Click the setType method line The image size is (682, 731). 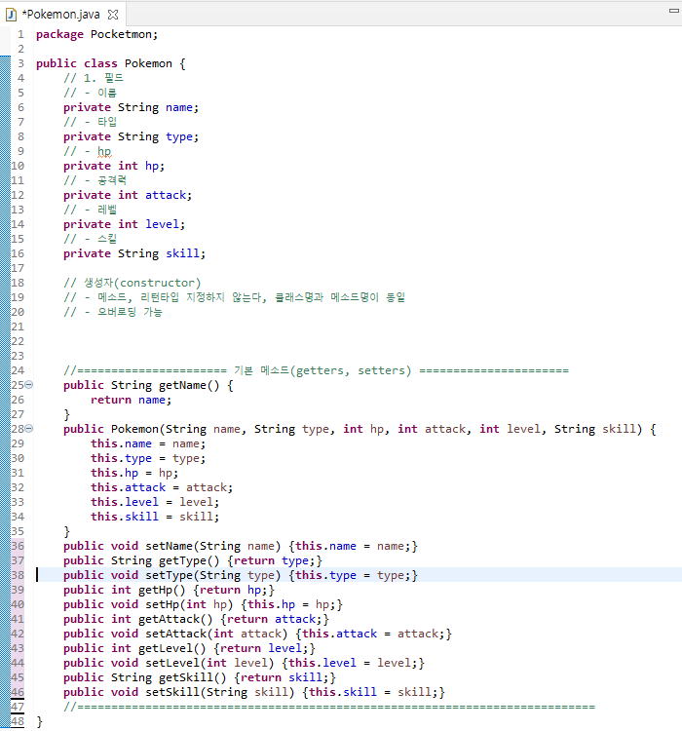[241, 575]
